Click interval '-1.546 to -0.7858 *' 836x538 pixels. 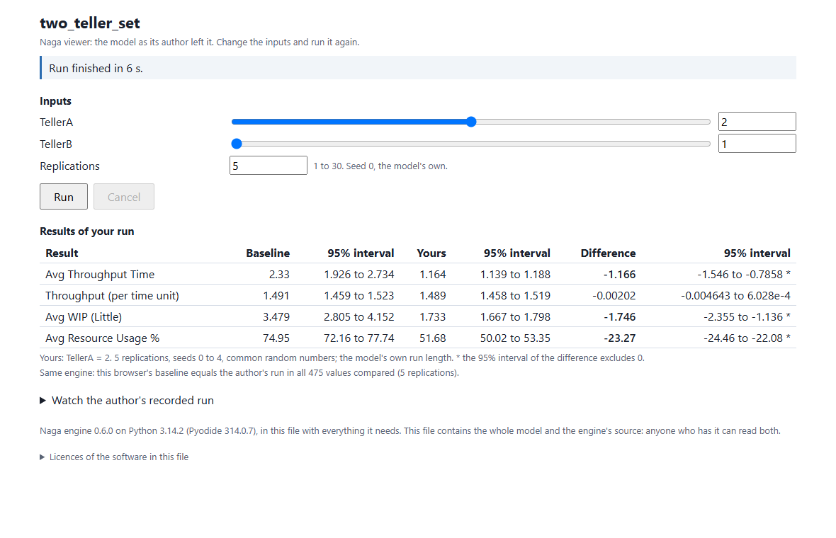[x=744, y=275]
